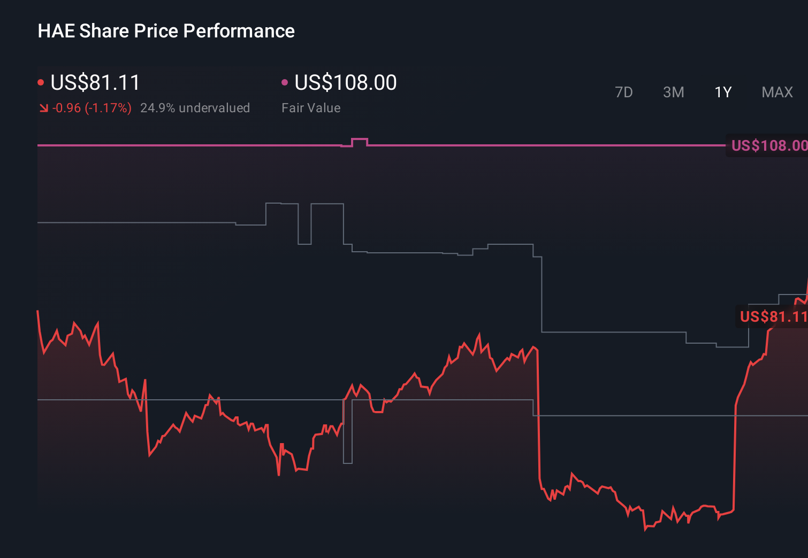Click the red down-arrow change icon

tap(44, 108)
